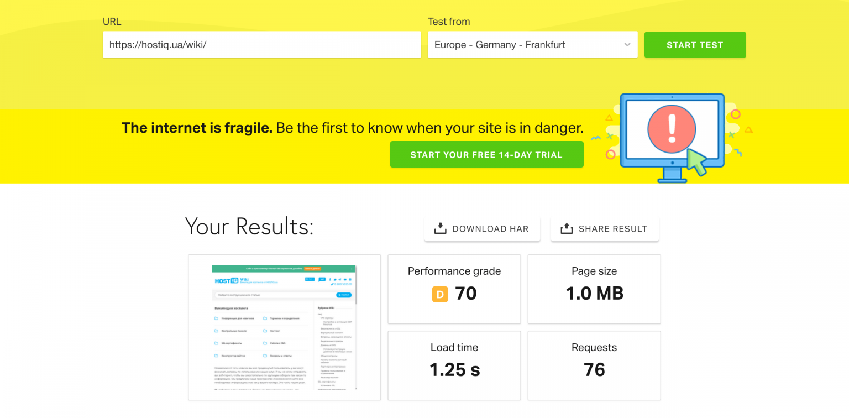Viewport: 849px width, 418px height.
Task: Select the Page size 1.0 MB card
Action: pyautogui.click(x=594, y=289)
